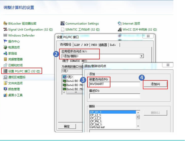Switch to Info tab
This screenshot has height=141, width=185.
click(113, 45)
